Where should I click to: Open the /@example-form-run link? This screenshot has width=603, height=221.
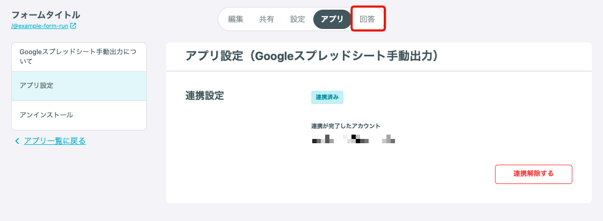[x=40, y=26]
